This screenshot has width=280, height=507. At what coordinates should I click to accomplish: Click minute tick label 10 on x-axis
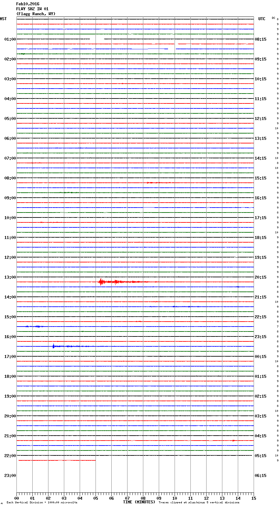[x=175, y=498]
